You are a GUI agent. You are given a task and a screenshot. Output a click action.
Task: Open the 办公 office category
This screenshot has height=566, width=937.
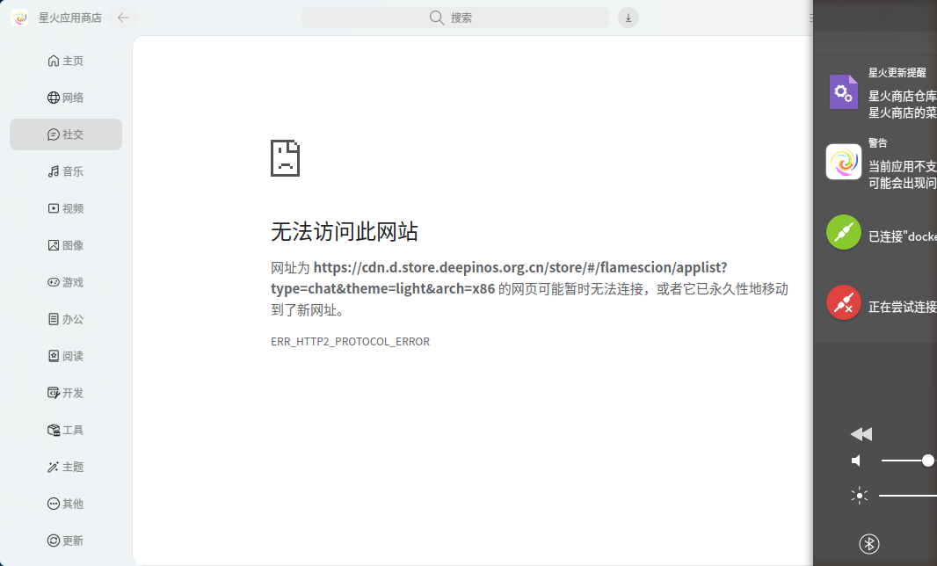(66, 319)
